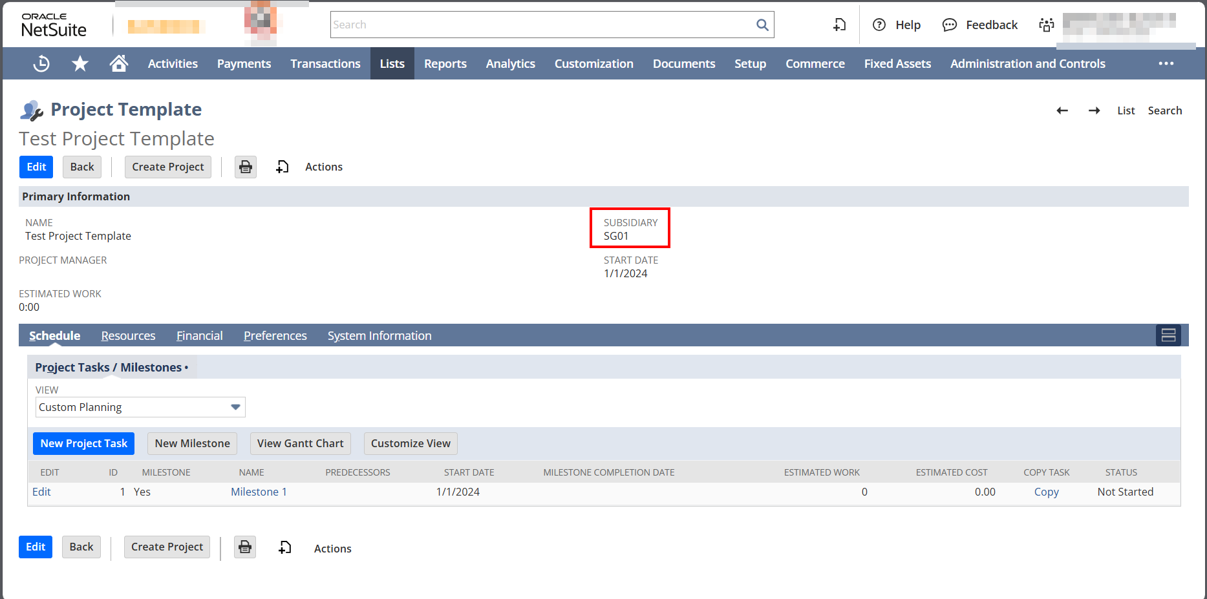Open the Milestone 1 link
Viewport: 1207px width, 599px height.
point(259,492)
